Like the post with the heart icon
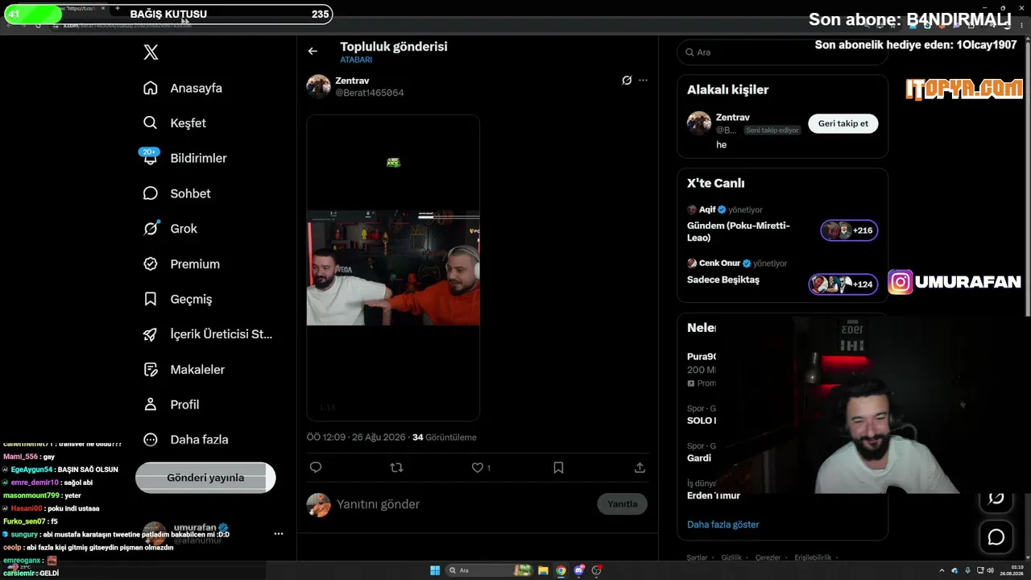 (x=478, y=467)
